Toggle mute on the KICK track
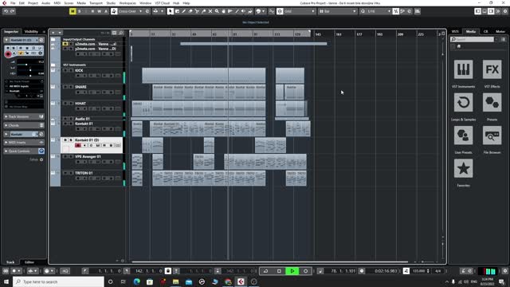 pyautogui.click(x=65, y=70)
